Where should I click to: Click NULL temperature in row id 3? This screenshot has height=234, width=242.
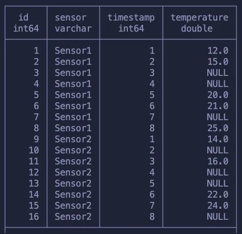(218, 73)
